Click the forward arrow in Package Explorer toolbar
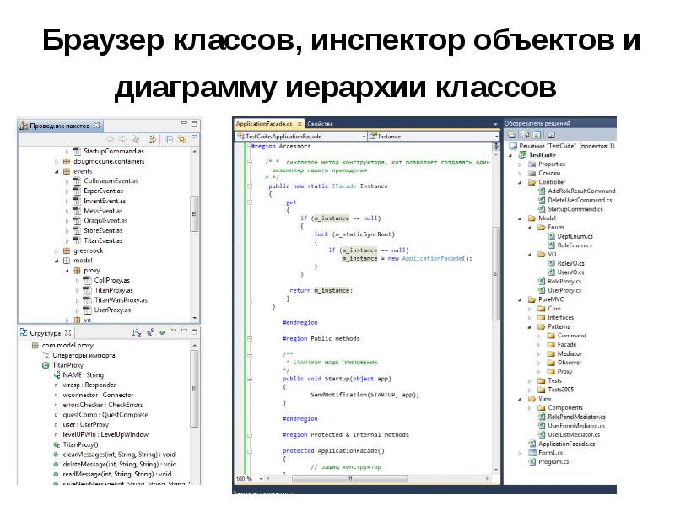 (x=122, y=139)
